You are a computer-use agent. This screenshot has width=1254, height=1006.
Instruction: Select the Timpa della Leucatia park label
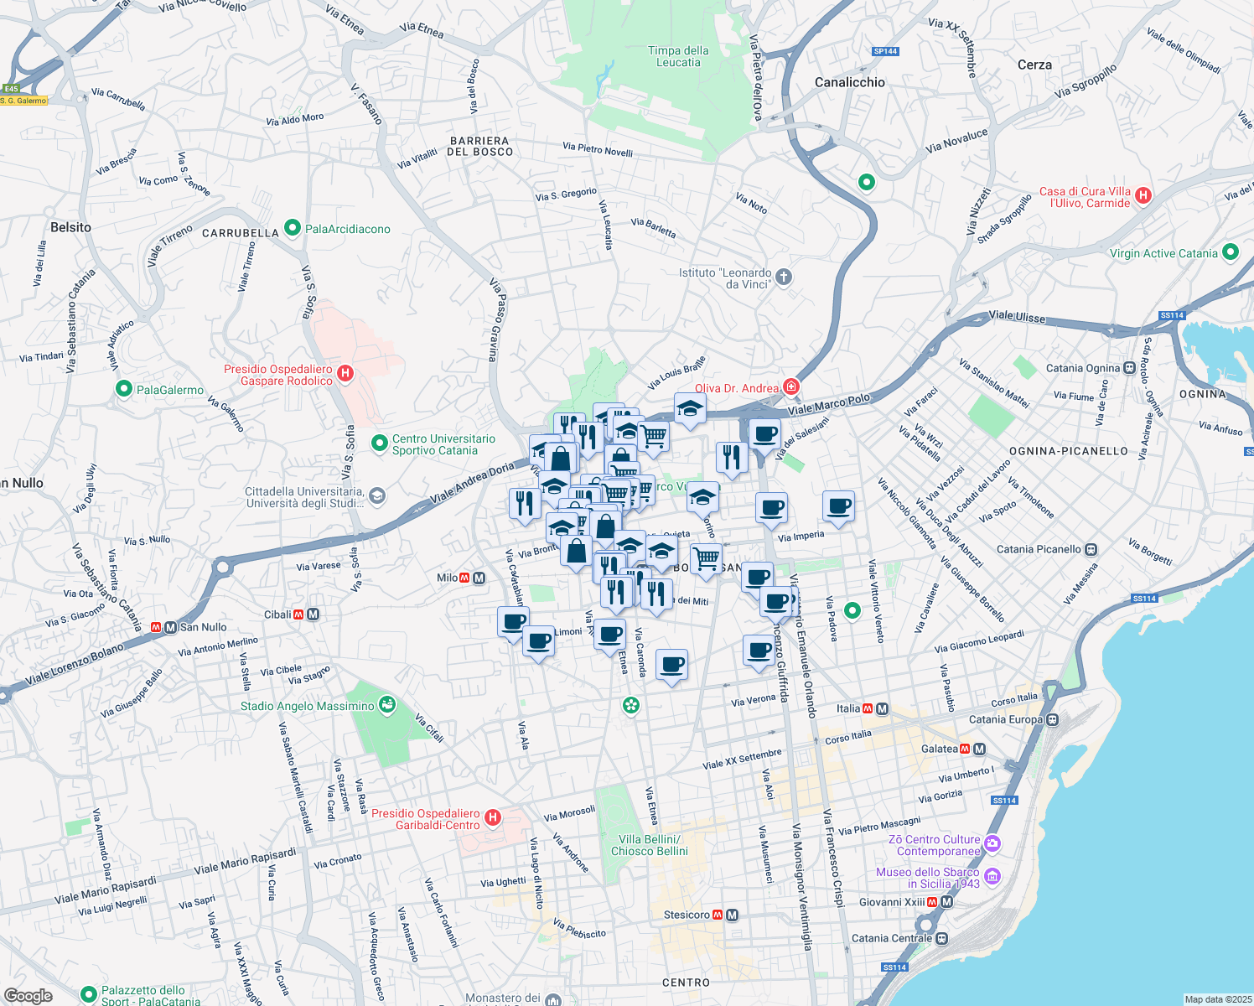(x=678, y=56)
